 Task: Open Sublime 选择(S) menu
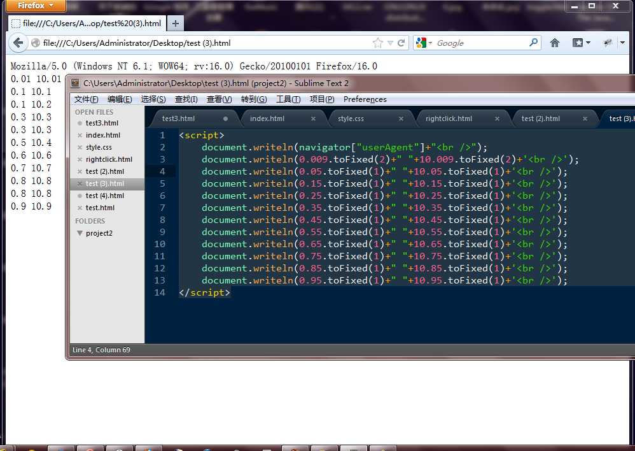153,99
